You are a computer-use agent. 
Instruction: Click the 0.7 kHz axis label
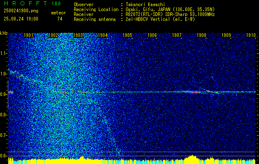pyautogui.click(x=3, y=135)
